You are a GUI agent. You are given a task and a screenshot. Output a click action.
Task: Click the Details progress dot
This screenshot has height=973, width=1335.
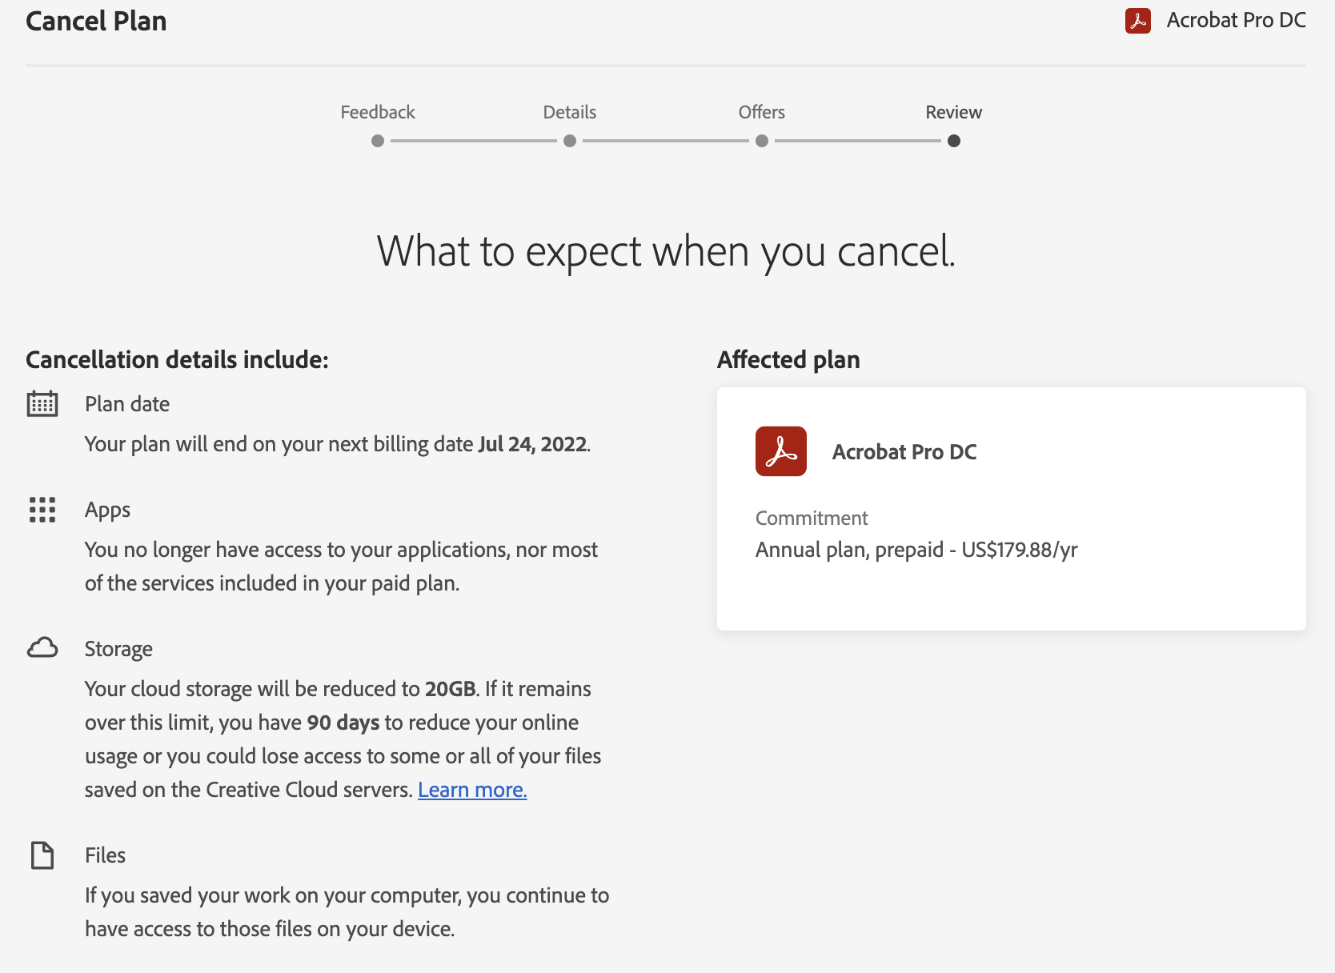pyautogui.click(x=570, y=141)
